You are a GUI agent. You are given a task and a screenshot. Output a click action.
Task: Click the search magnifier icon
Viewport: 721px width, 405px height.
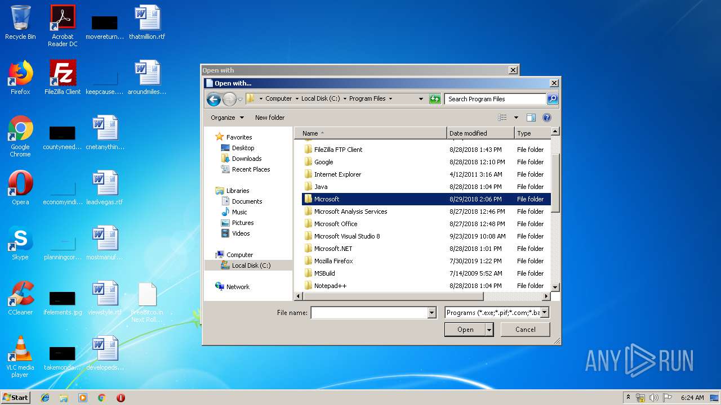pyautogui.click(x=552, y=99)
